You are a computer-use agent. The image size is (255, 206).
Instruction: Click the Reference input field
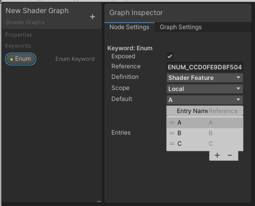point(205,67)
